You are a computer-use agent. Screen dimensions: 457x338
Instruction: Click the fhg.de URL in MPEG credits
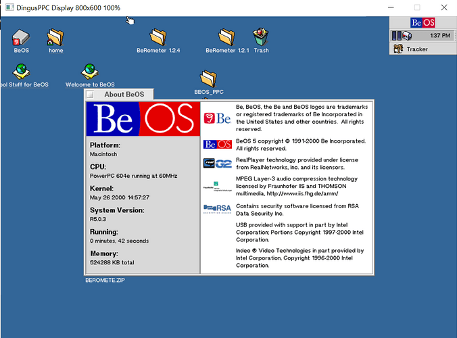tap(303, 193)
